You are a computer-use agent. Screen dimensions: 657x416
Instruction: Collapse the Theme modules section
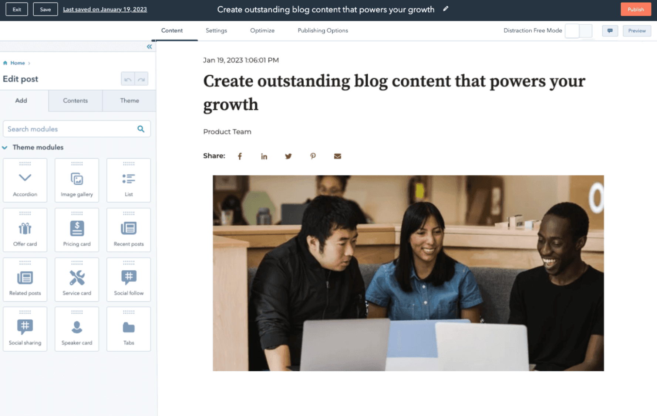click(x=5, y=147)
